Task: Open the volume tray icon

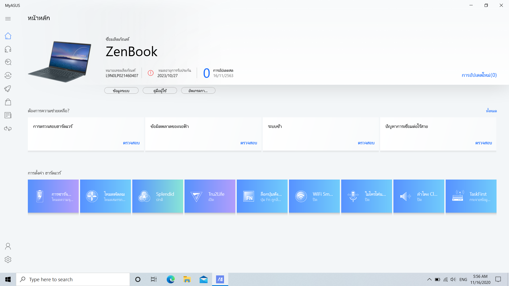Action: coord(453,279)
